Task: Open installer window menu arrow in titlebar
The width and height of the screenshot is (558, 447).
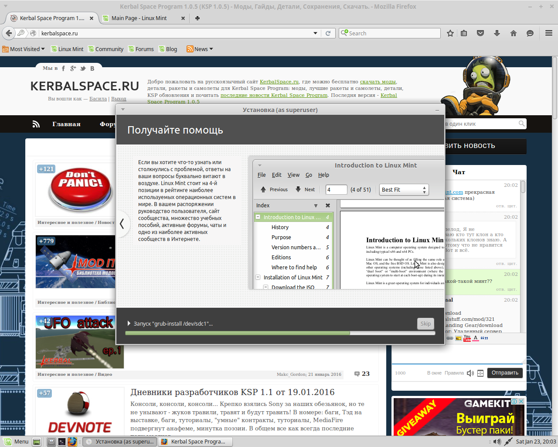Action: tap(123, 110)
